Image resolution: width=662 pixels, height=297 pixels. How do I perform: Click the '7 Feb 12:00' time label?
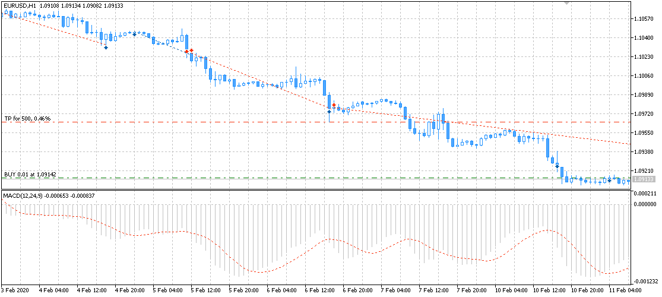pos(433,290)
